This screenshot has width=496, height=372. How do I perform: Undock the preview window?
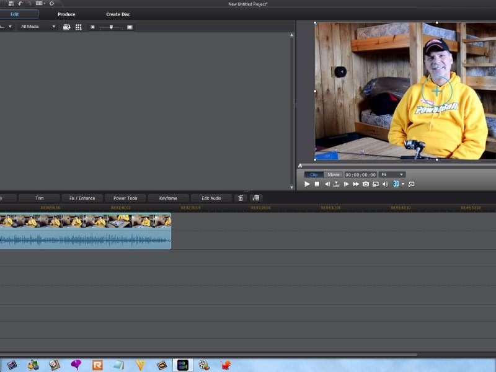pyautogui.click(x=411, y=184)
